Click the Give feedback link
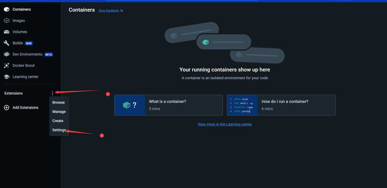This screenshot has height=188, width=387. 109,10
